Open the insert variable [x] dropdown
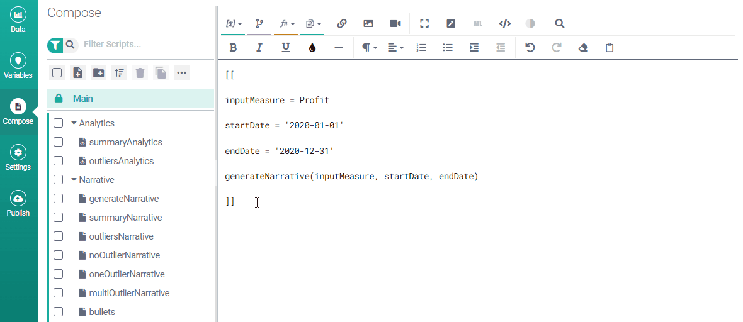The image size is (743, 322). 233,24
